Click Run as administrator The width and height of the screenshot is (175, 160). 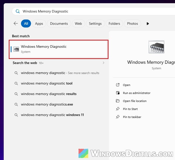click(x=136, y=93)
